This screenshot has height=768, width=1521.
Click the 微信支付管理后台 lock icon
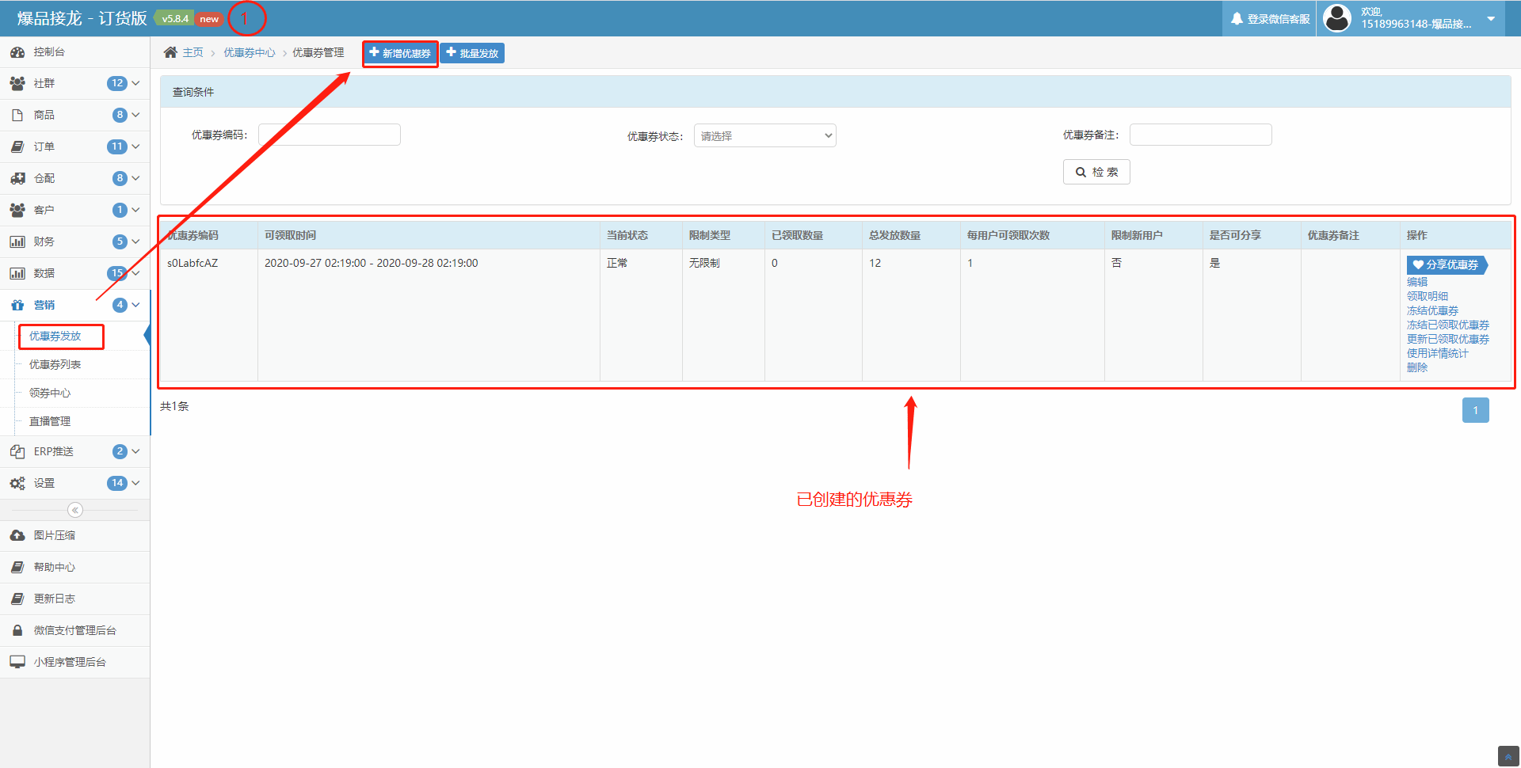(17, 631)
